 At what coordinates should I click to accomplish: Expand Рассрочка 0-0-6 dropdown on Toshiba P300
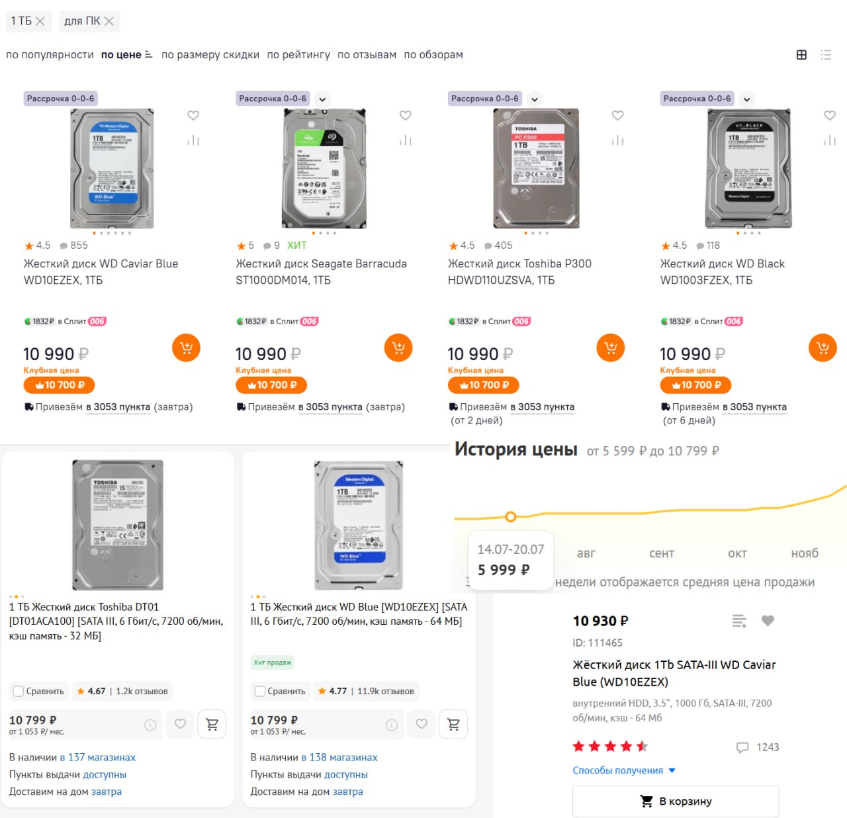(x=535, y=99)
